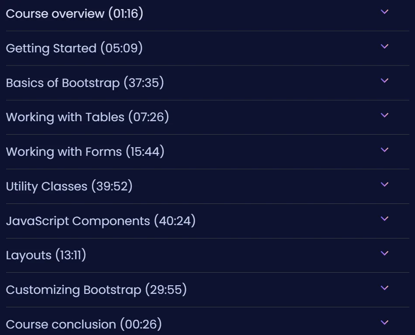
Task: Open Working with Forms (15:44) title
Action: (x=85, y=151)
